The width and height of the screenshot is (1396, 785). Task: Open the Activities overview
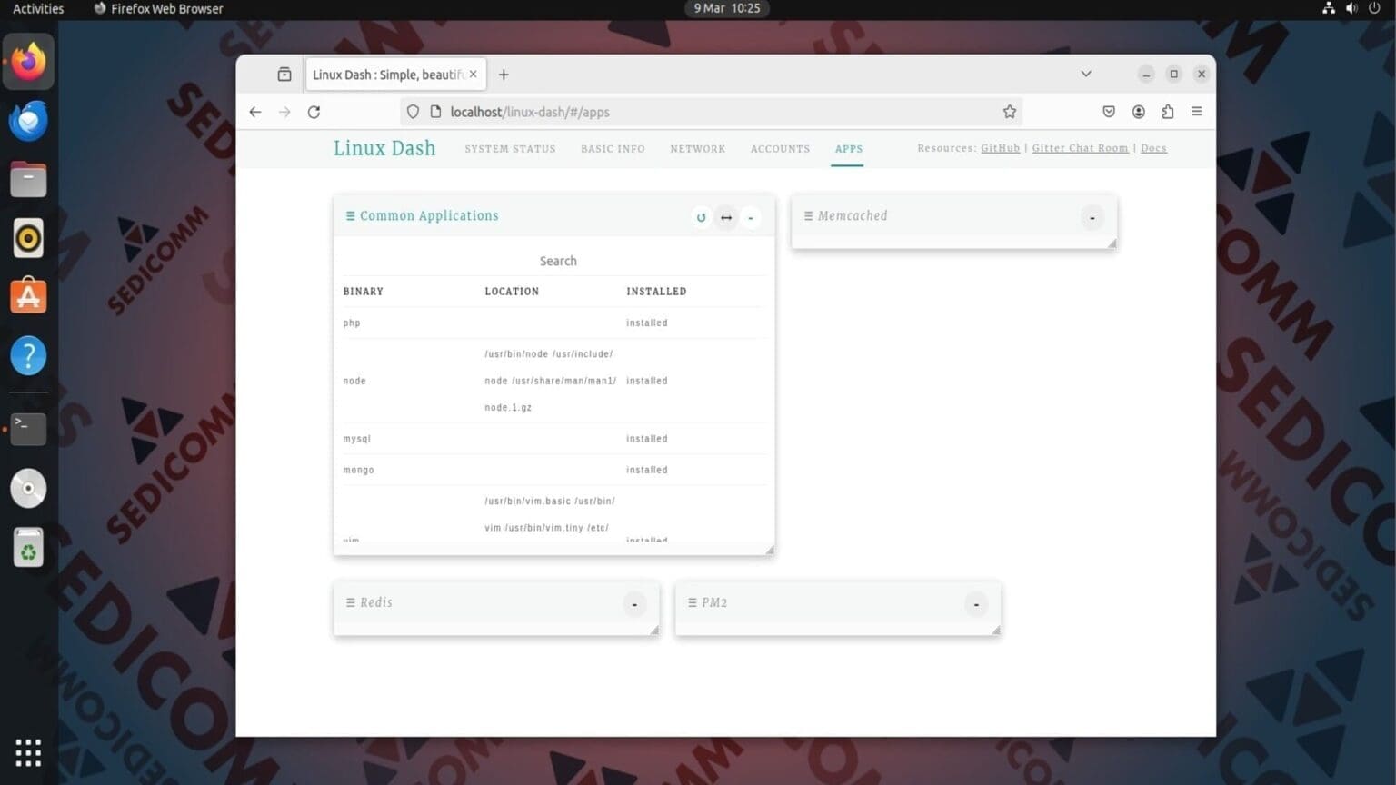pos(38,9)
